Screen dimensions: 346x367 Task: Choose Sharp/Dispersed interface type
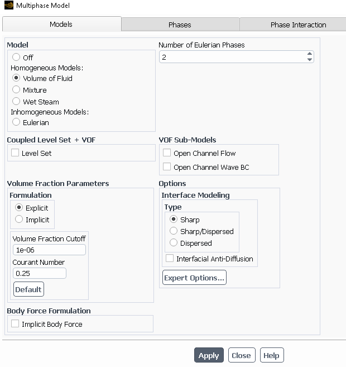pos(174,231)
